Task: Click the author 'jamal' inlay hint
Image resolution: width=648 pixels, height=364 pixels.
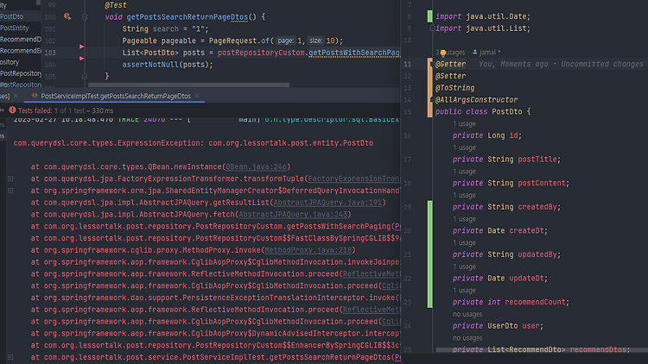Action: (x=486, y=53)
